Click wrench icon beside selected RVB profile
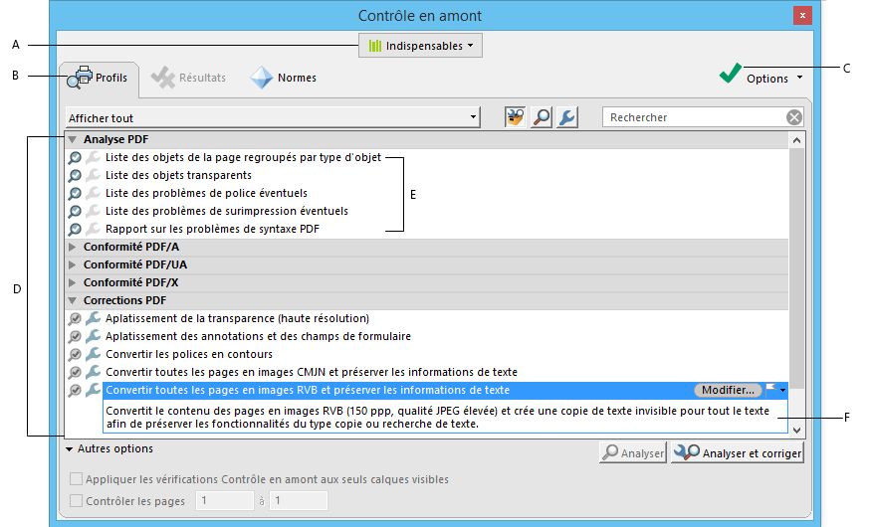This screenshot has width=871, height=527. (93, 389)
